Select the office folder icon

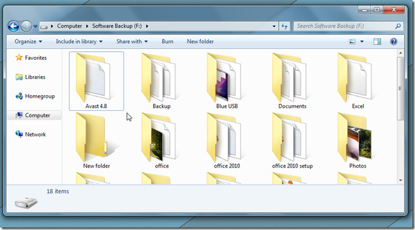(159, 137)
